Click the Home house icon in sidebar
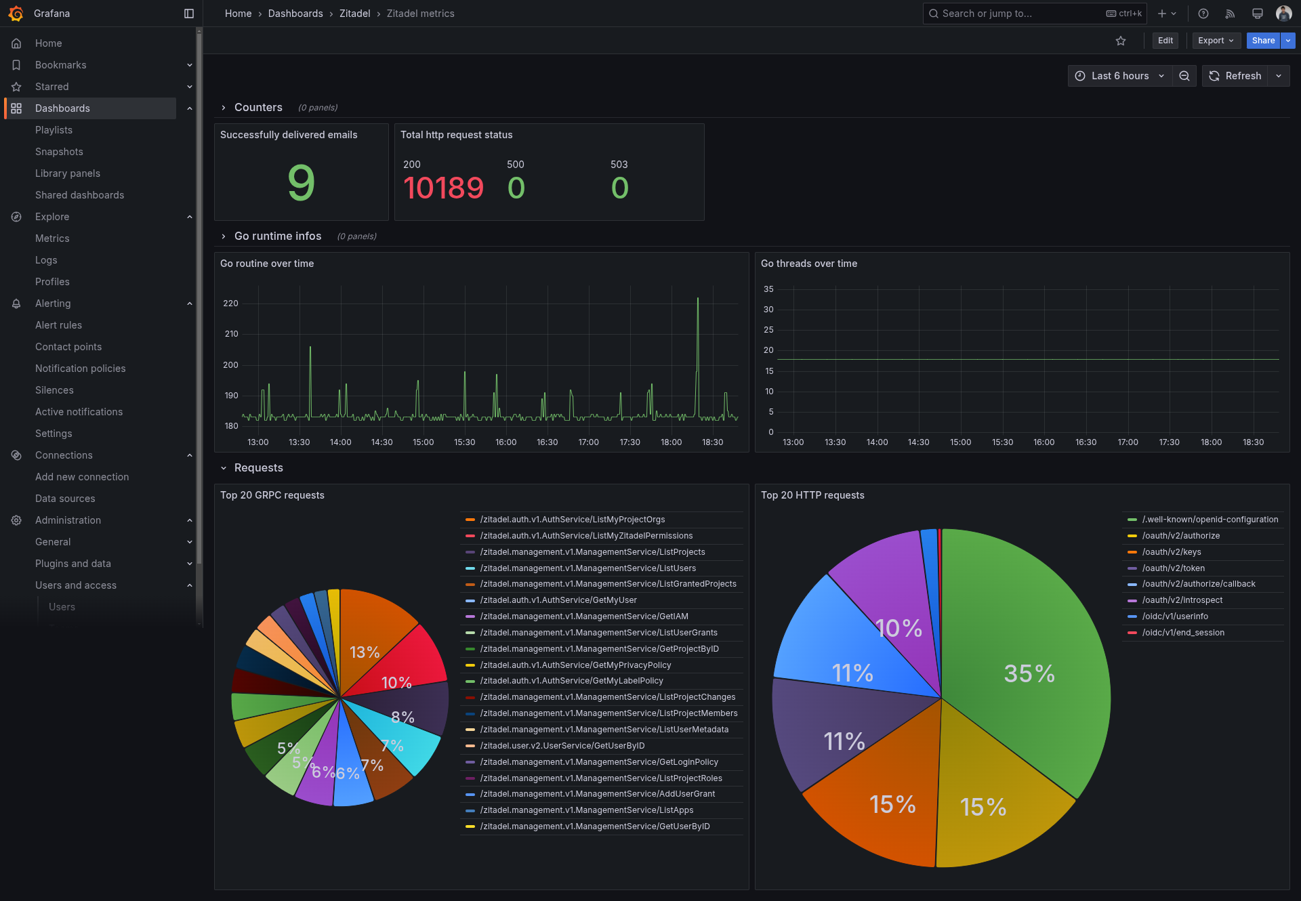Viewport: 1301px width, 901px height. [16, 43]
